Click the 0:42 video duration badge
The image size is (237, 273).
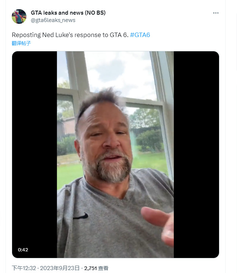click(x=23, y=250)
